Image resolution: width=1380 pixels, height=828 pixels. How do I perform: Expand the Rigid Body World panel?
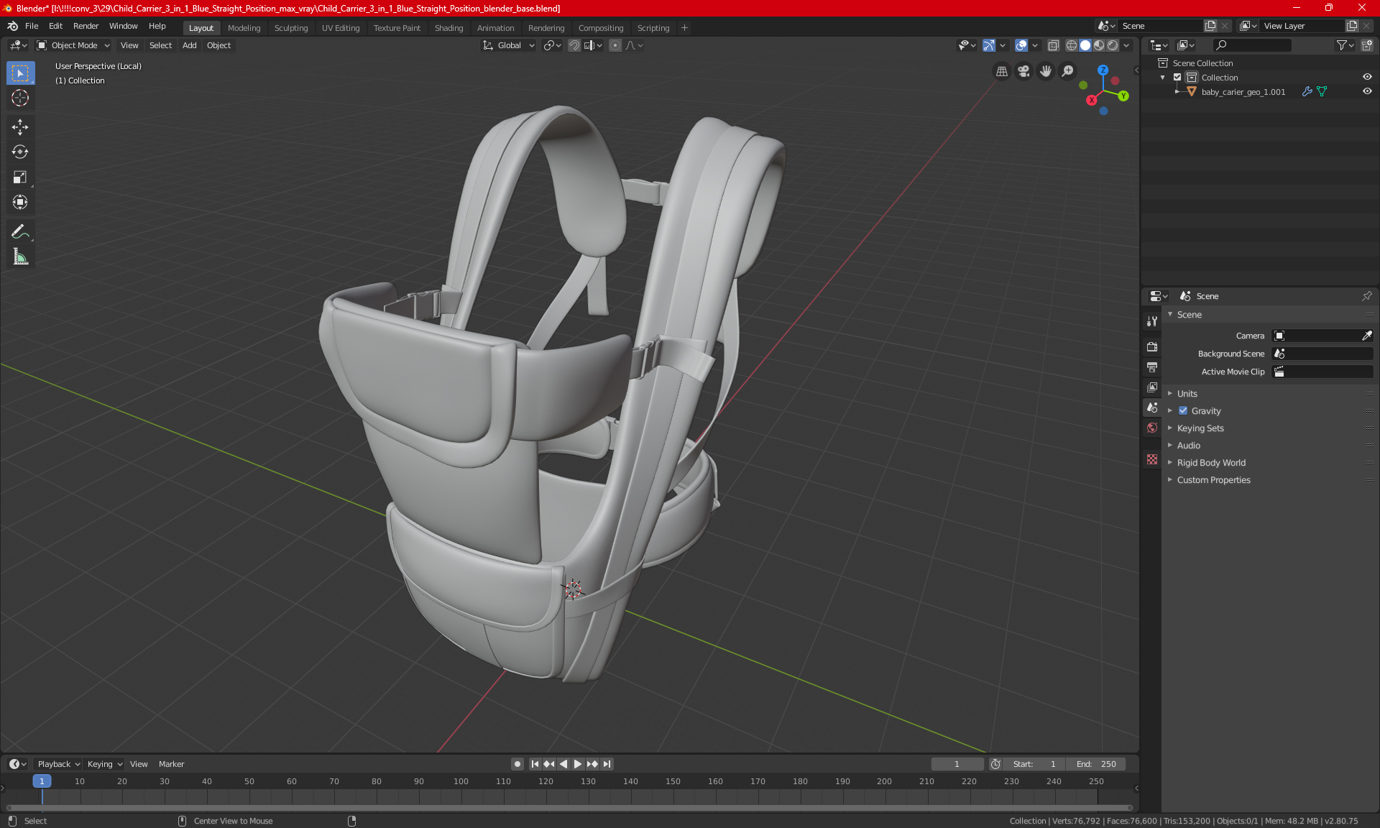1211,463
